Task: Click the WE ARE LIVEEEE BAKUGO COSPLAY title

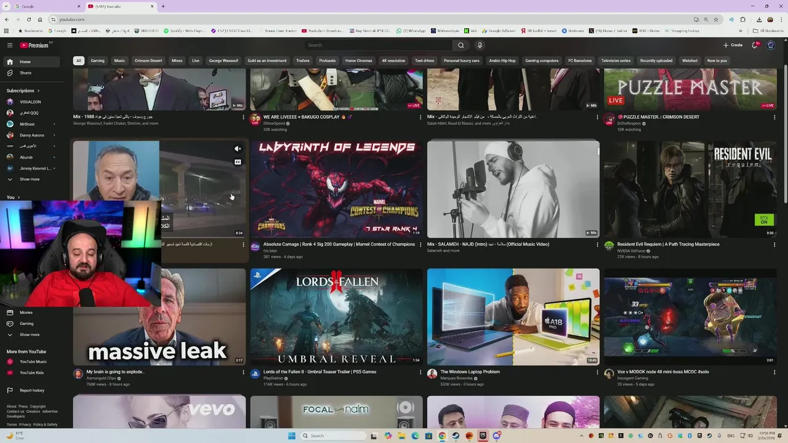Action: [x=308, y=117]
